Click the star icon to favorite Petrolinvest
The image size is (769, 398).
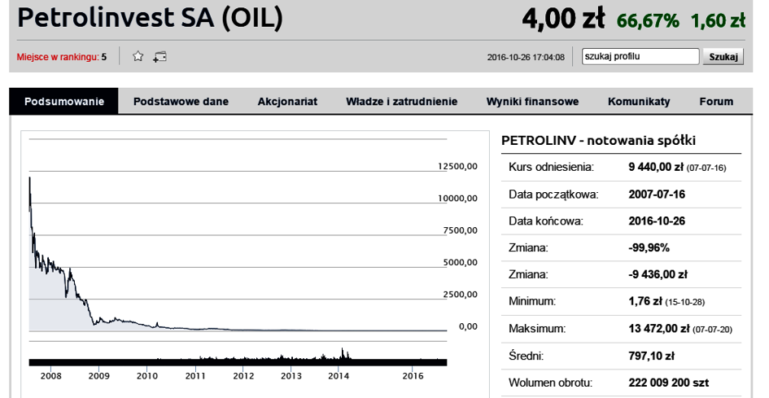(x=138, y=56)
